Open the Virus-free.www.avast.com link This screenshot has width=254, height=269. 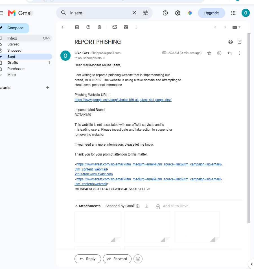(93, 174)
